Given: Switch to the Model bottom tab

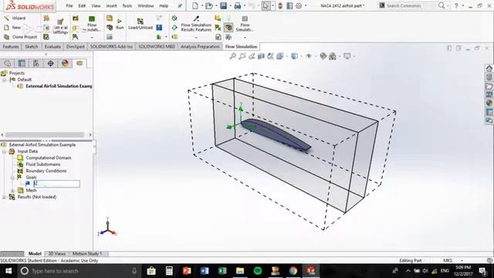Looking at the screenshot, I should tap(35, 254).
